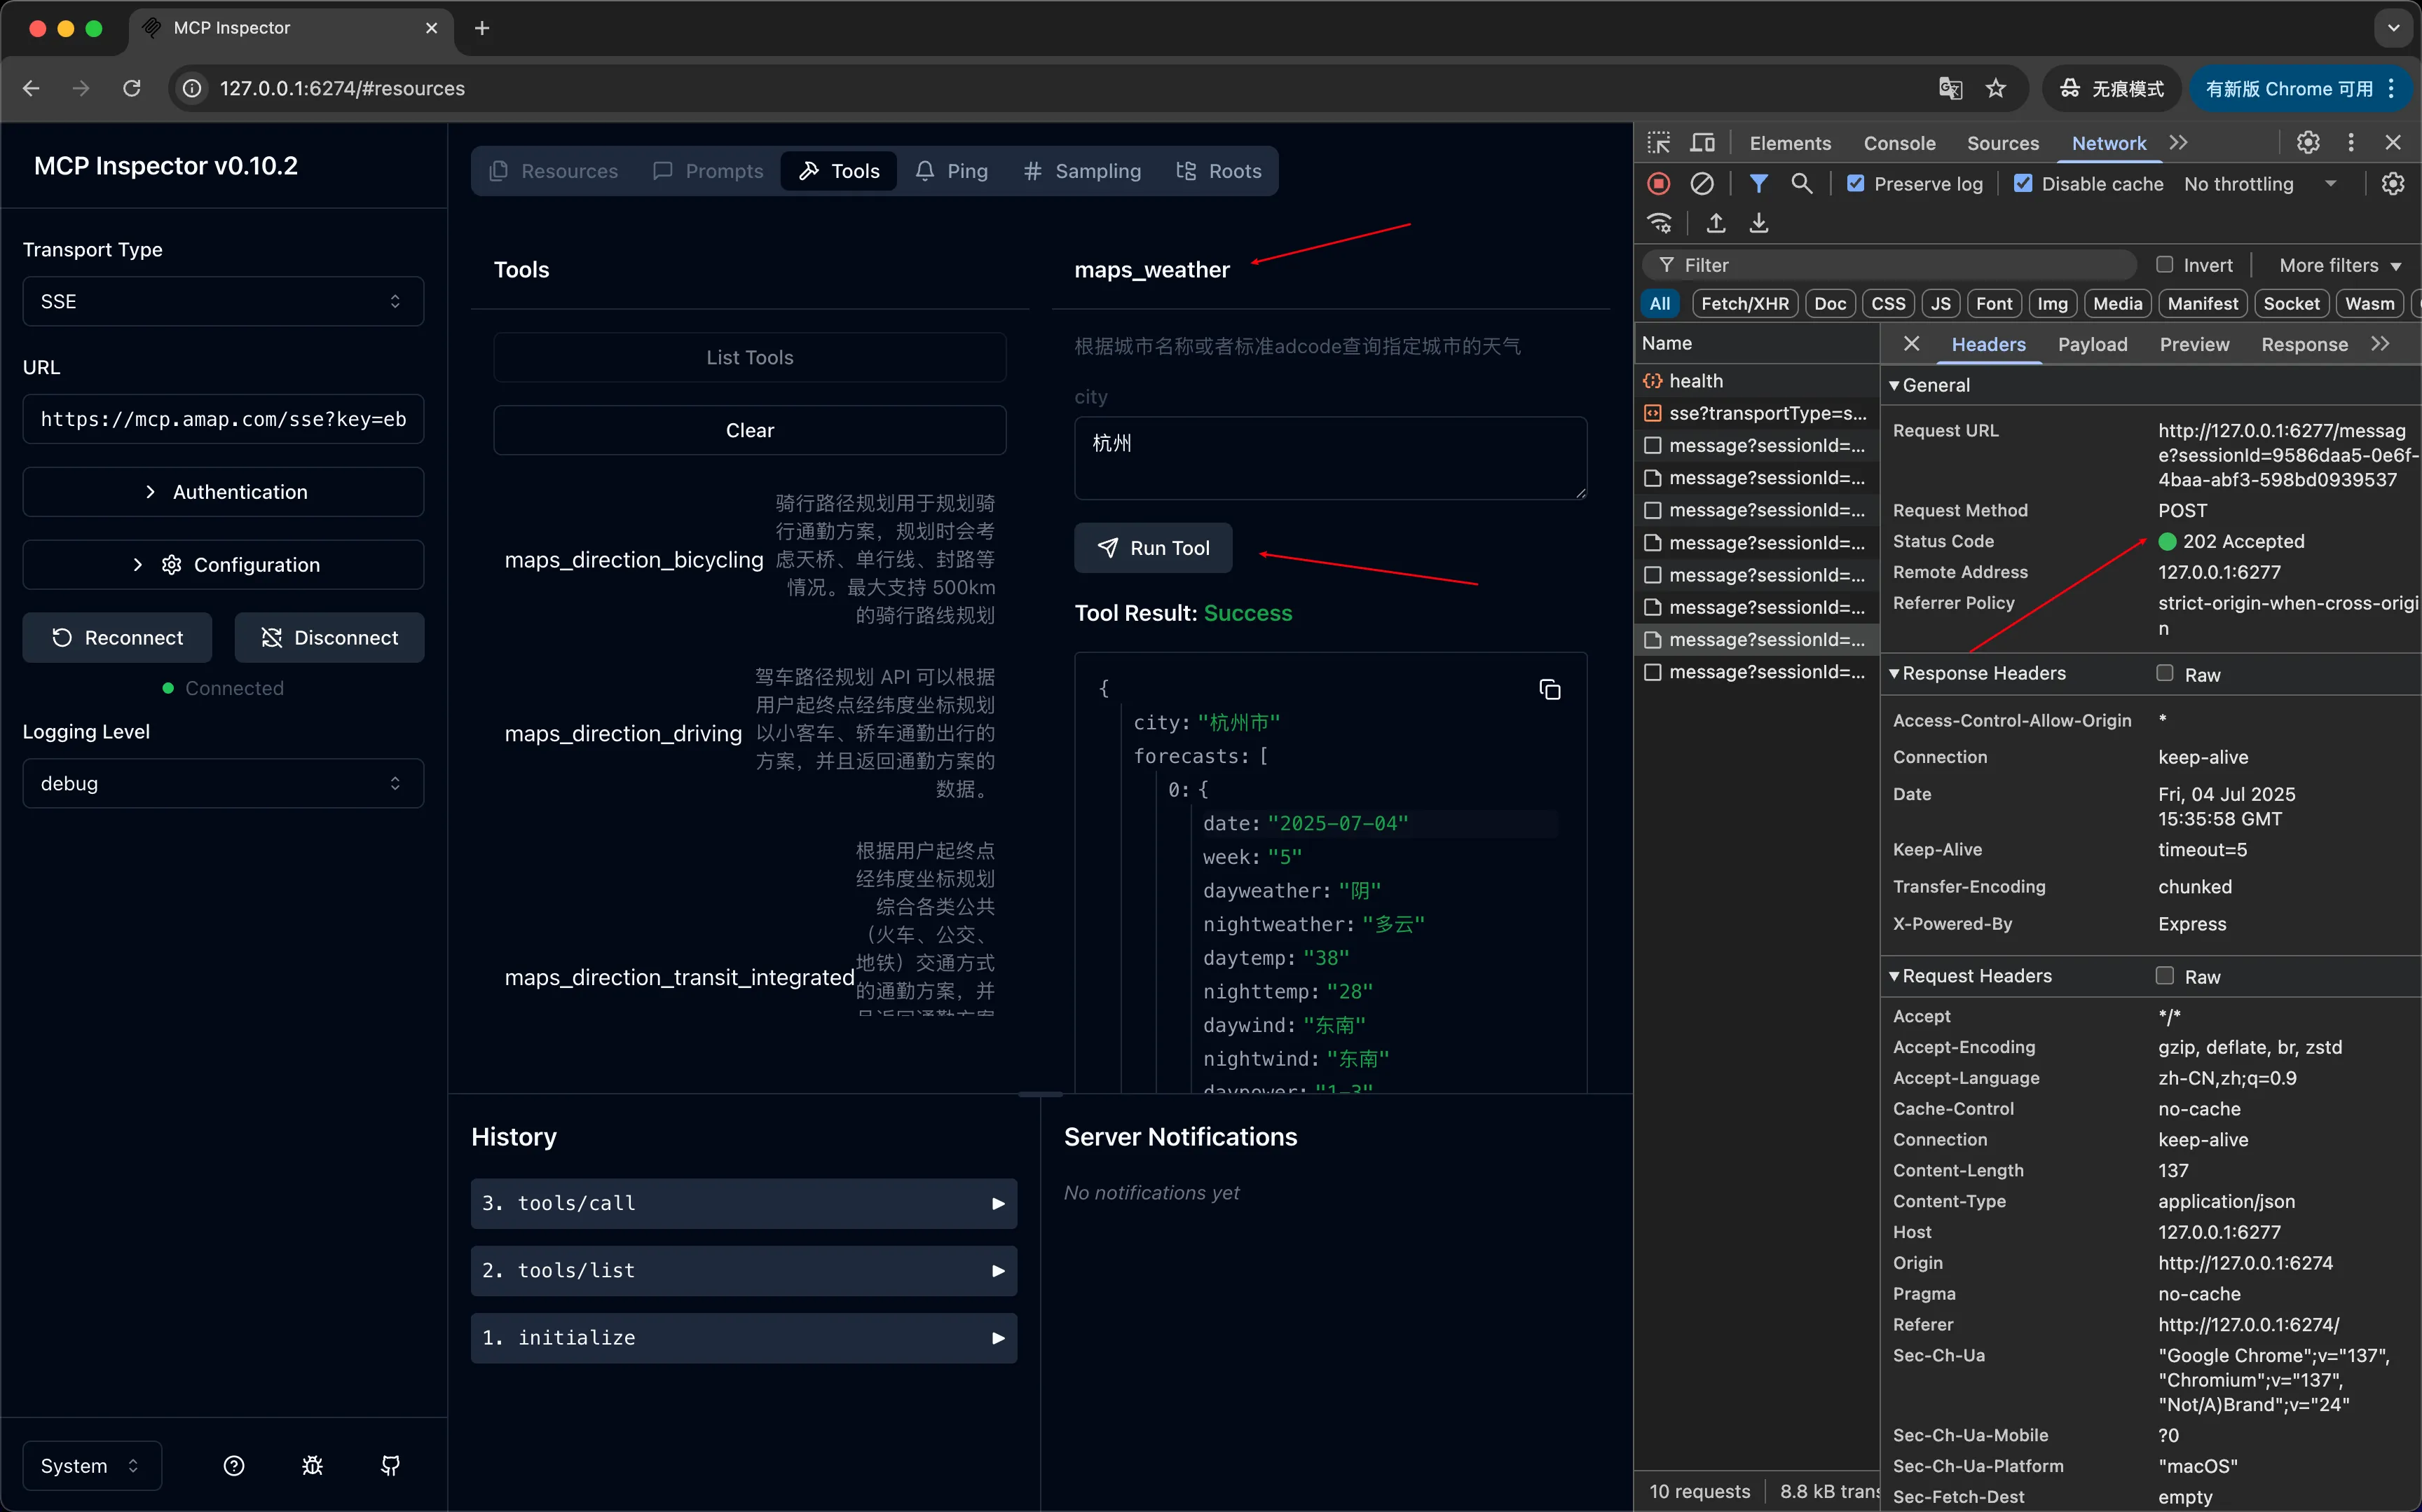Bookmark this page star icon

point(1996,88)
